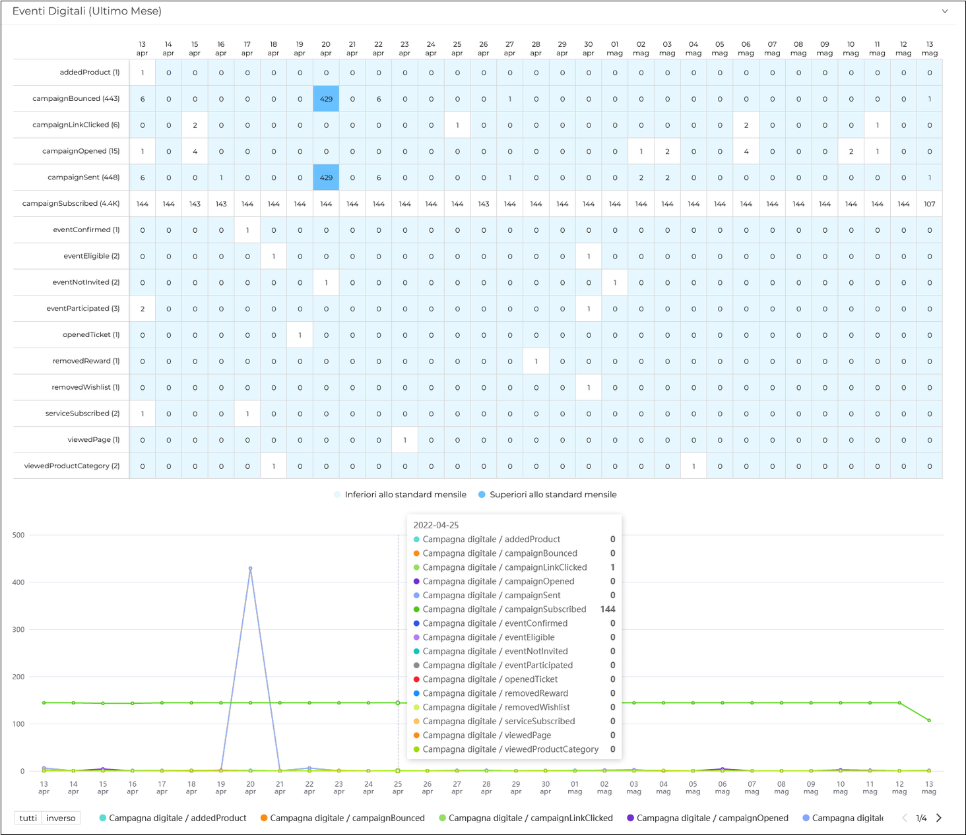Click the 20 apr table column header
The image size is (966, 835).
(x=326, y=49)
